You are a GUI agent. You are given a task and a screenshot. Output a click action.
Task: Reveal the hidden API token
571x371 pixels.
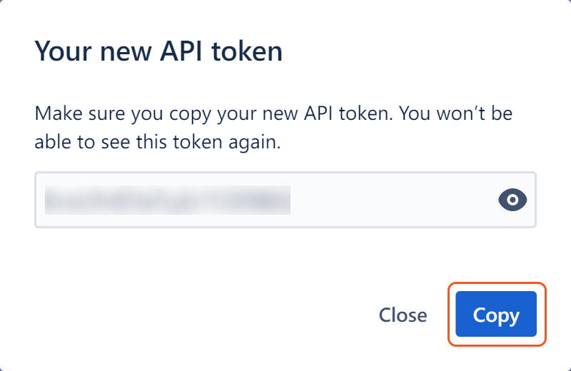pos(512,200)
